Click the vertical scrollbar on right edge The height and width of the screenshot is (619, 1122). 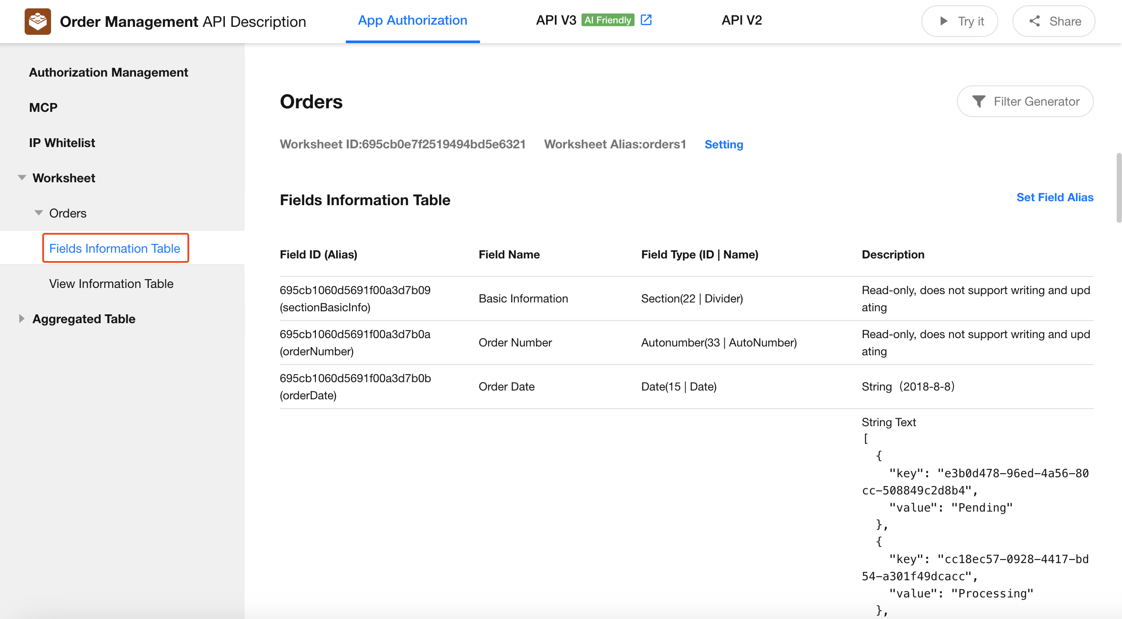point(1118,188)
